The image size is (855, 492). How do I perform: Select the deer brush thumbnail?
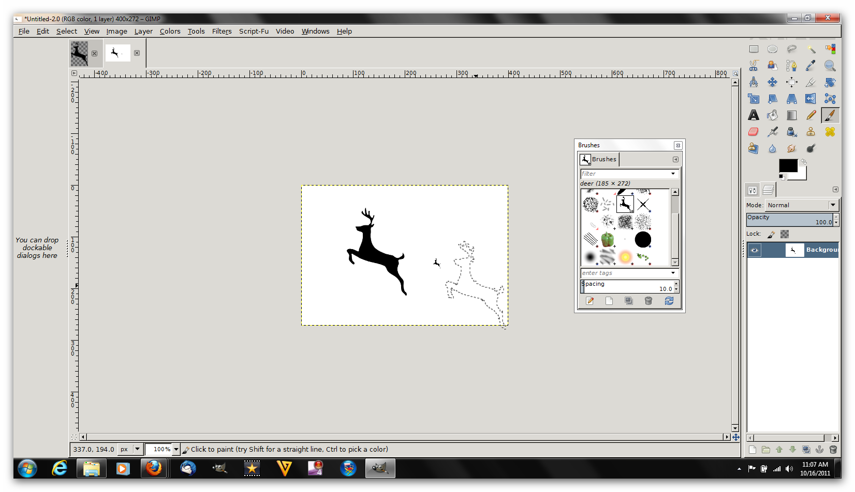tap(625, 204)
